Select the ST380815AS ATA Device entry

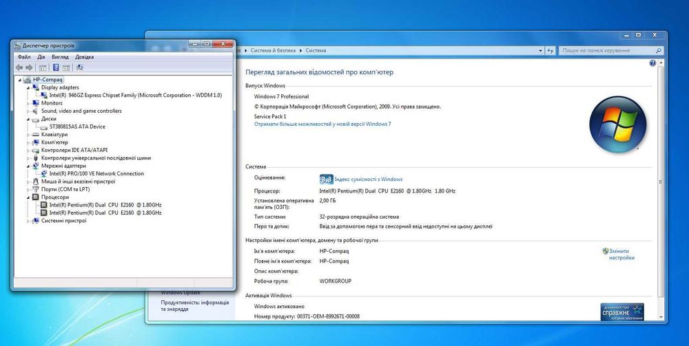pyautogui.click(x=77, y=127)
